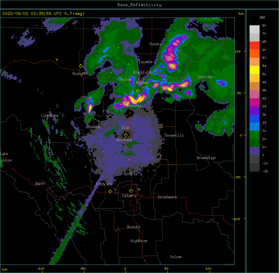279x273 pixels.
Task: Click the yellow V marker north of RockyMH
Action: (57, 60)
